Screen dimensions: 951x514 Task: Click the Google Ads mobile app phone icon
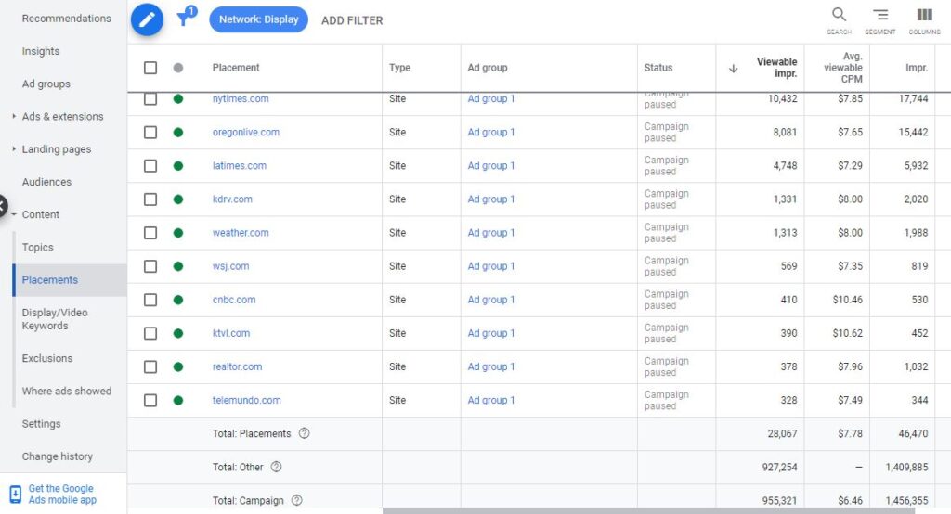coord(16,494)
